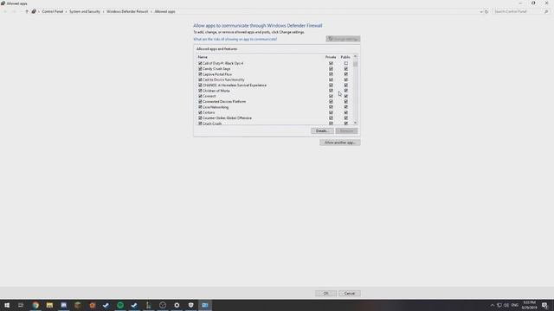Select the active Control Panel taskbar icon
Screen dimensions: 554x311
click(x=205, y=305)
